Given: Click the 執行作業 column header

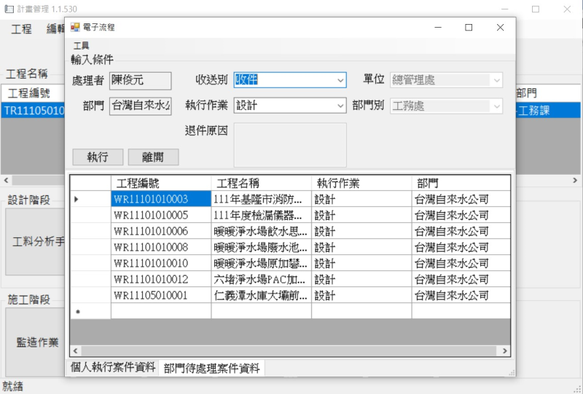Looking at the screenshot, I should coord(361,183).
